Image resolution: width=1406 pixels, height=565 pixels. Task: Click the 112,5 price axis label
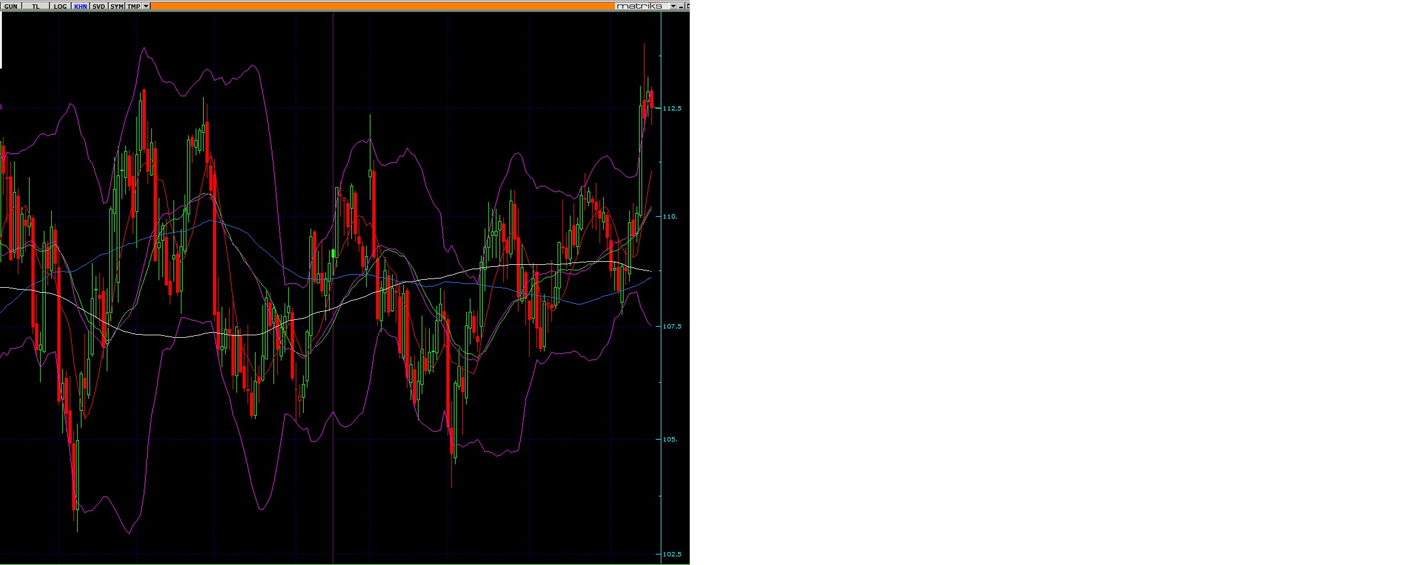pos(672,109)
